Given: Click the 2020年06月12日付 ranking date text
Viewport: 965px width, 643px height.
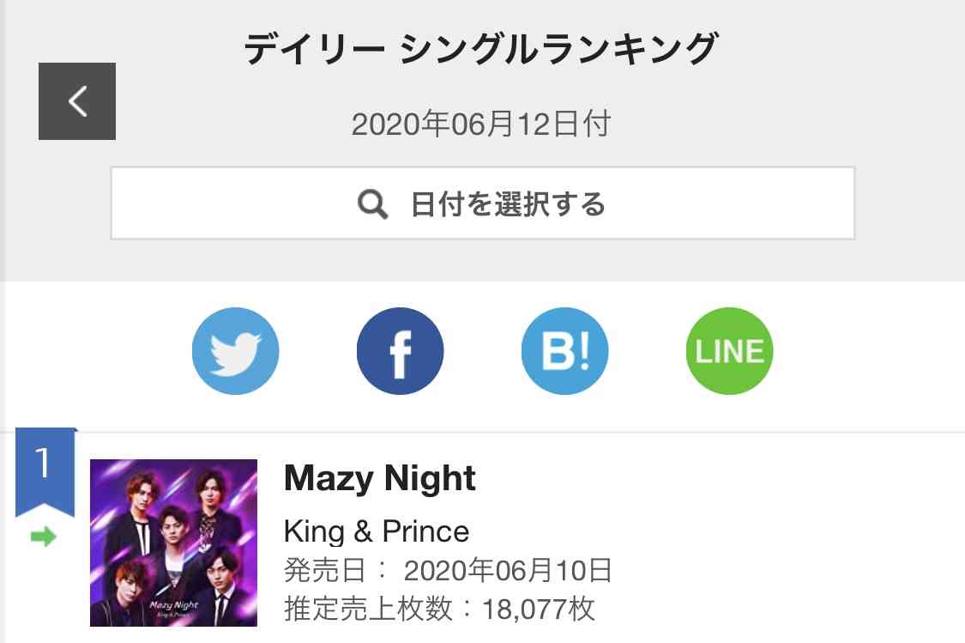Looking at the screenshot, I should [481, 123].
